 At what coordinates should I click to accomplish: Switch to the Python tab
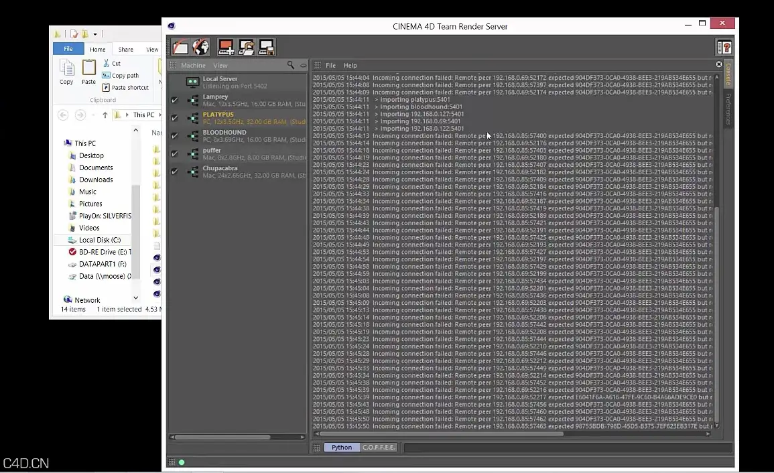point(342,448)
